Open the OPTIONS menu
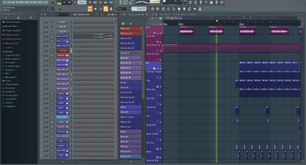Screen dimensions: 306x165 pyautogui.click(x=34, y=2)
